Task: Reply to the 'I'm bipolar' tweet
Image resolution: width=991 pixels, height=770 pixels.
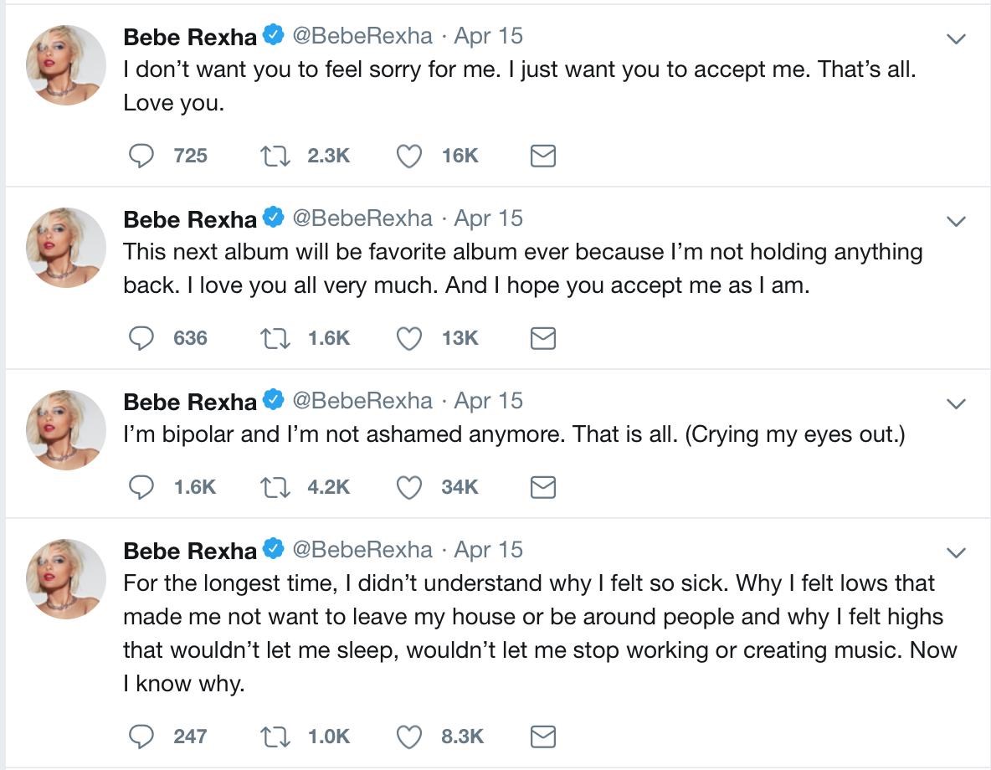Action: pyautogui.click(x=142, y=487)
